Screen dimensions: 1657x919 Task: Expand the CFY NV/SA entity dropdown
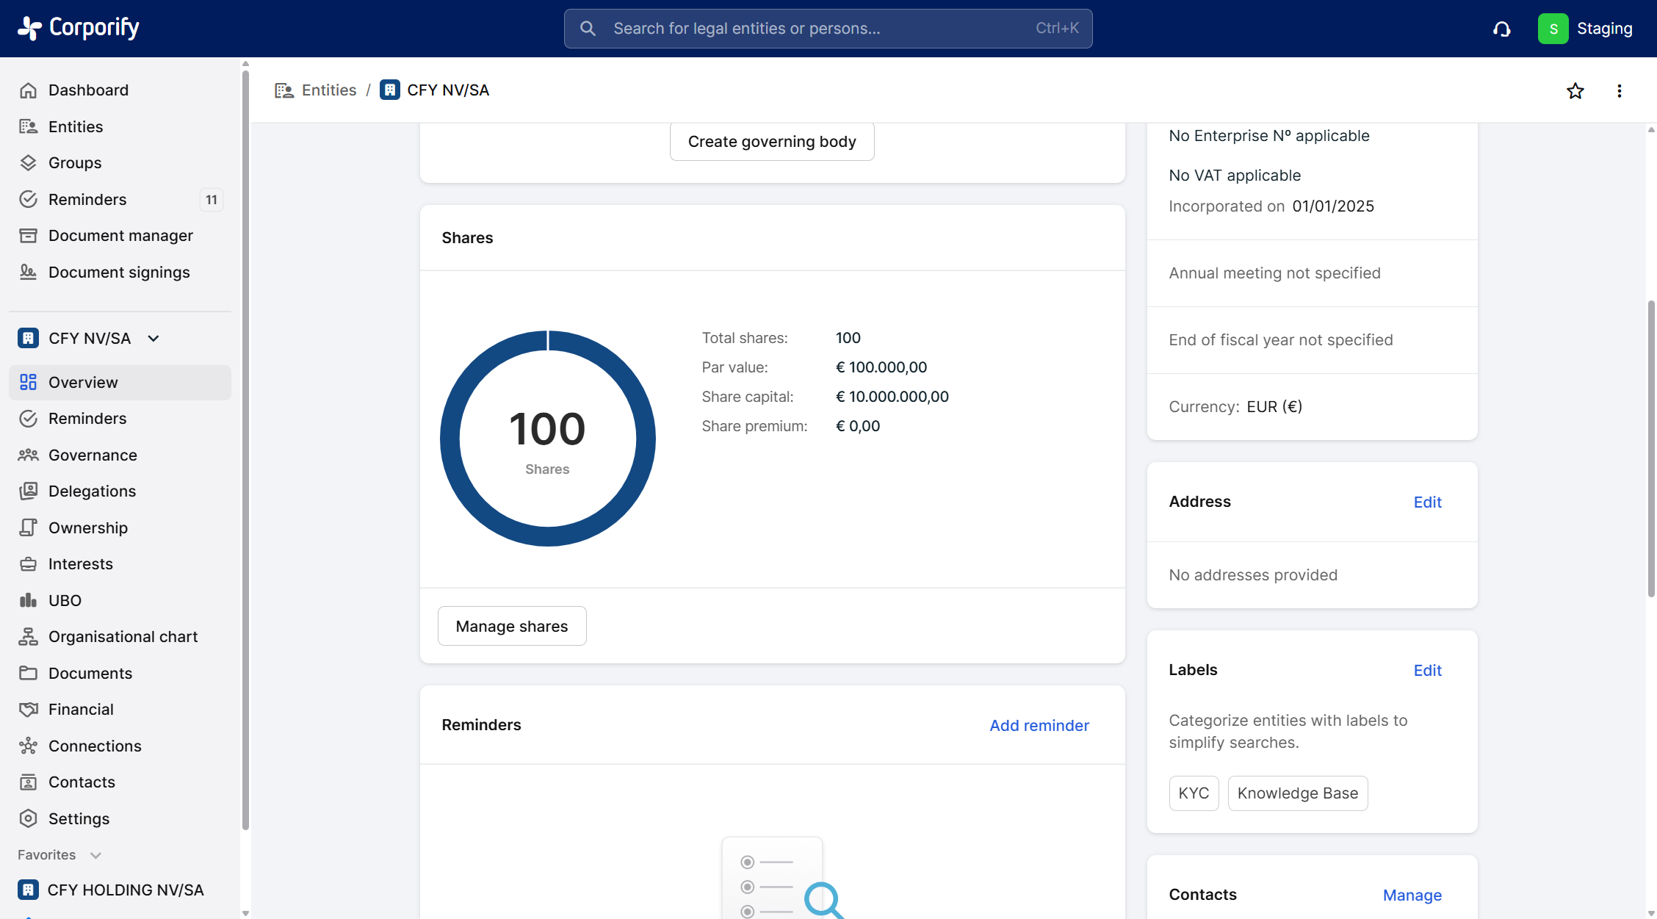point(154,339)
